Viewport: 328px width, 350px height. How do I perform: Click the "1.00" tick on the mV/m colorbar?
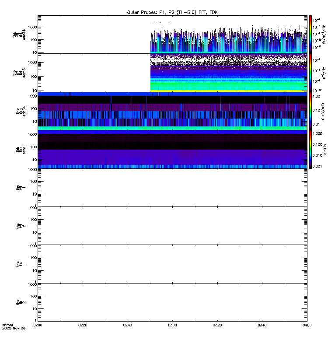[316, 96]
